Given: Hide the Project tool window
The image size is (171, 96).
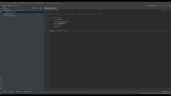Looking at the screenshot, I should pos(43,8).
